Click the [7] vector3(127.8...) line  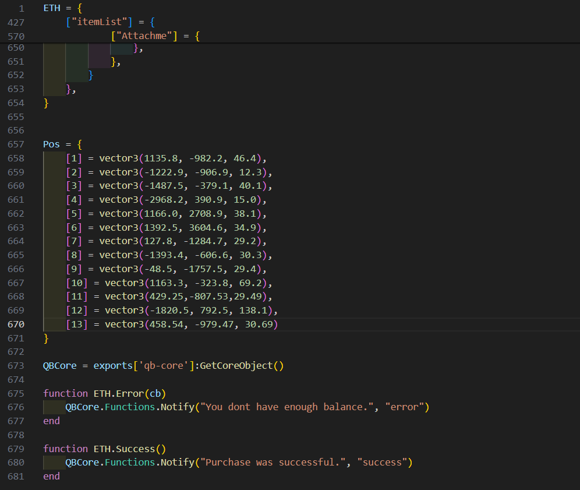tap(166, 241)
